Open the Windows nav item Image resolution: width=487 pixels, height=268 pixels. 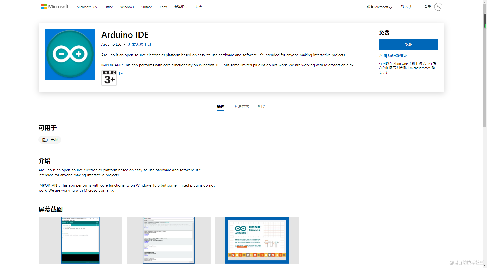tap(127, 7)
